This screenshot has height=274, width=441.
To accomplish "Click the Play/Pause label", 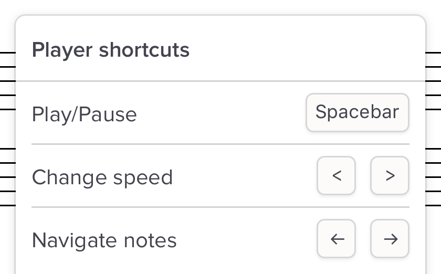I will (x=84, y=114).
